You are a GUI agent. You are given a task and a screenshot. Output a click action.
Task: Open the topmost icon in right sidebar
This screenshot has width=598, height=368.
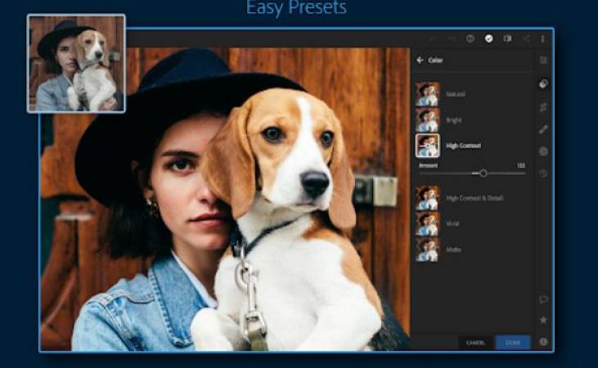pos(543,61)
